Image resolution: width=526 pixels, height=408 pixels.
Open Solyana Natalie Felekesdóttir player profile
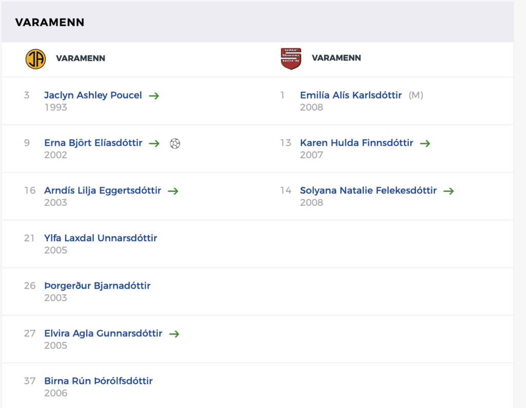[x=368, y=190]
